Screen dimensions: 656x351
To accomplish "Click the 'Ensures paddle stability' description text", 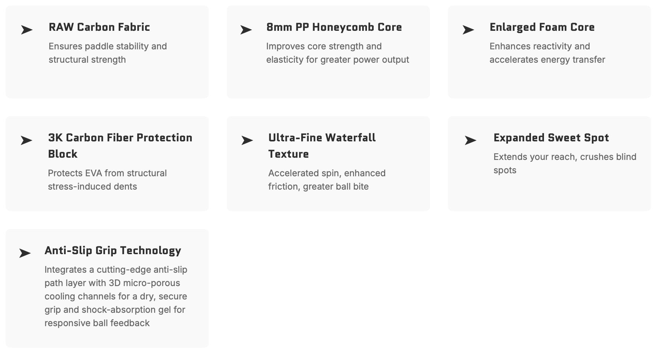I will click(x=108, y=53).
